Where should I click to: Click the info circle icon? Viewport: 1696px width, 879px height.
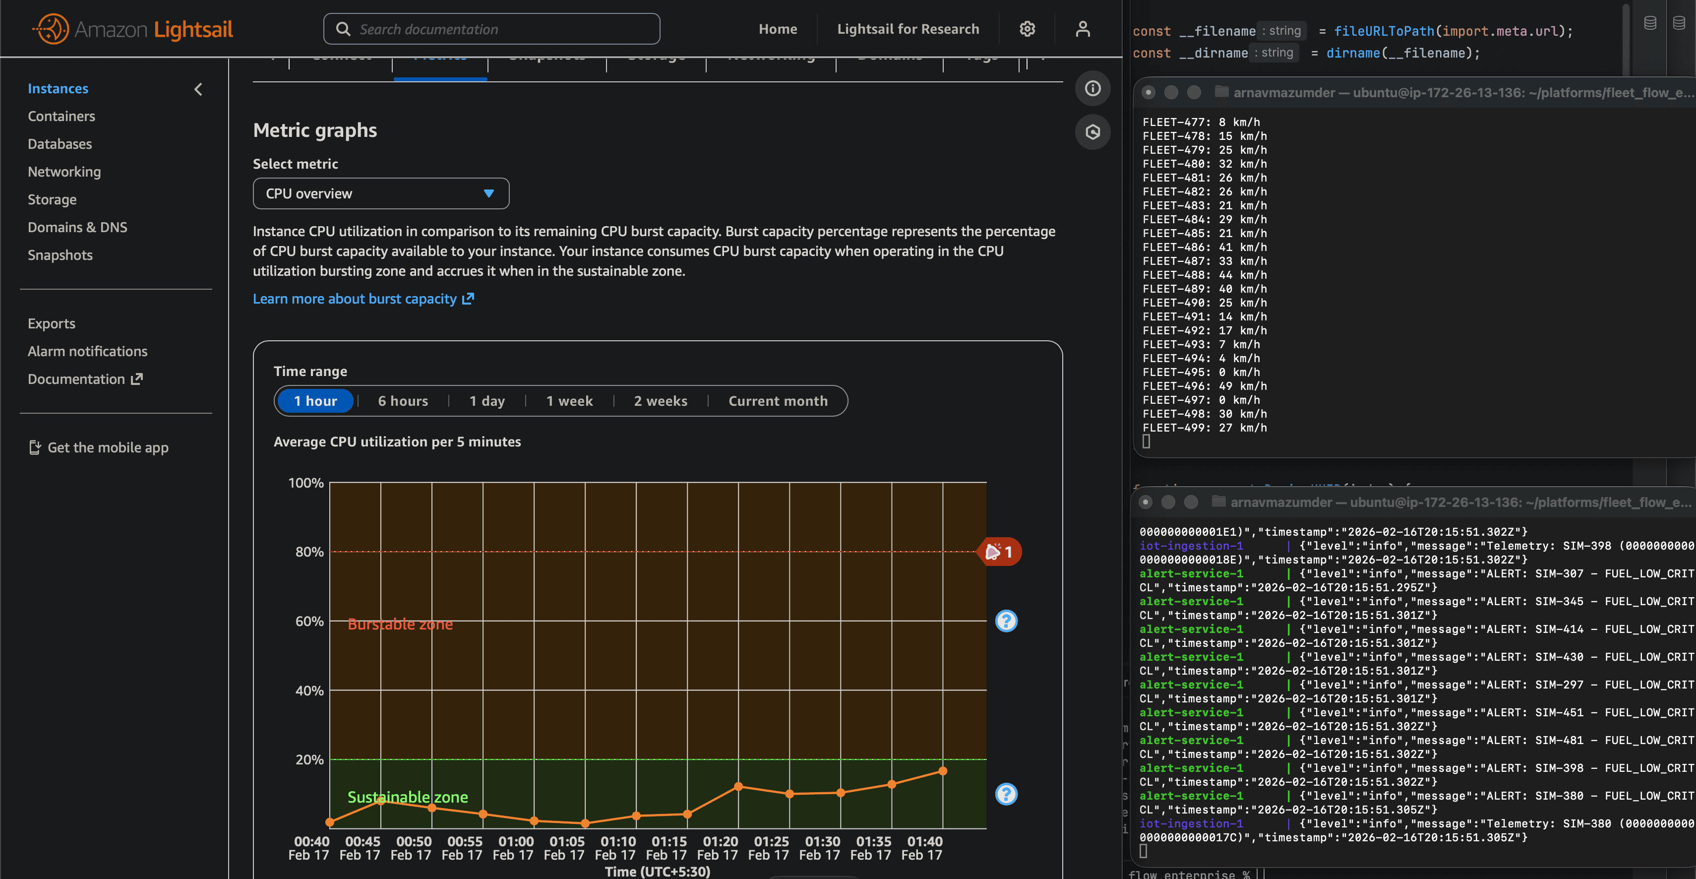[x=1092, y=88]
